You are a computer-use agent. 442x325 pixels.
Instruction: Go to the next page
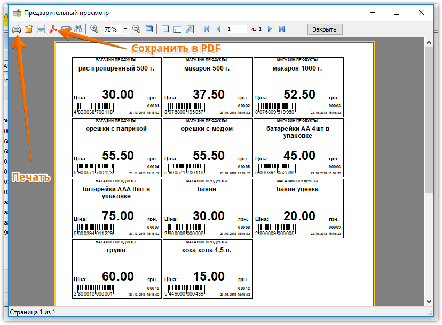(270, 29)
